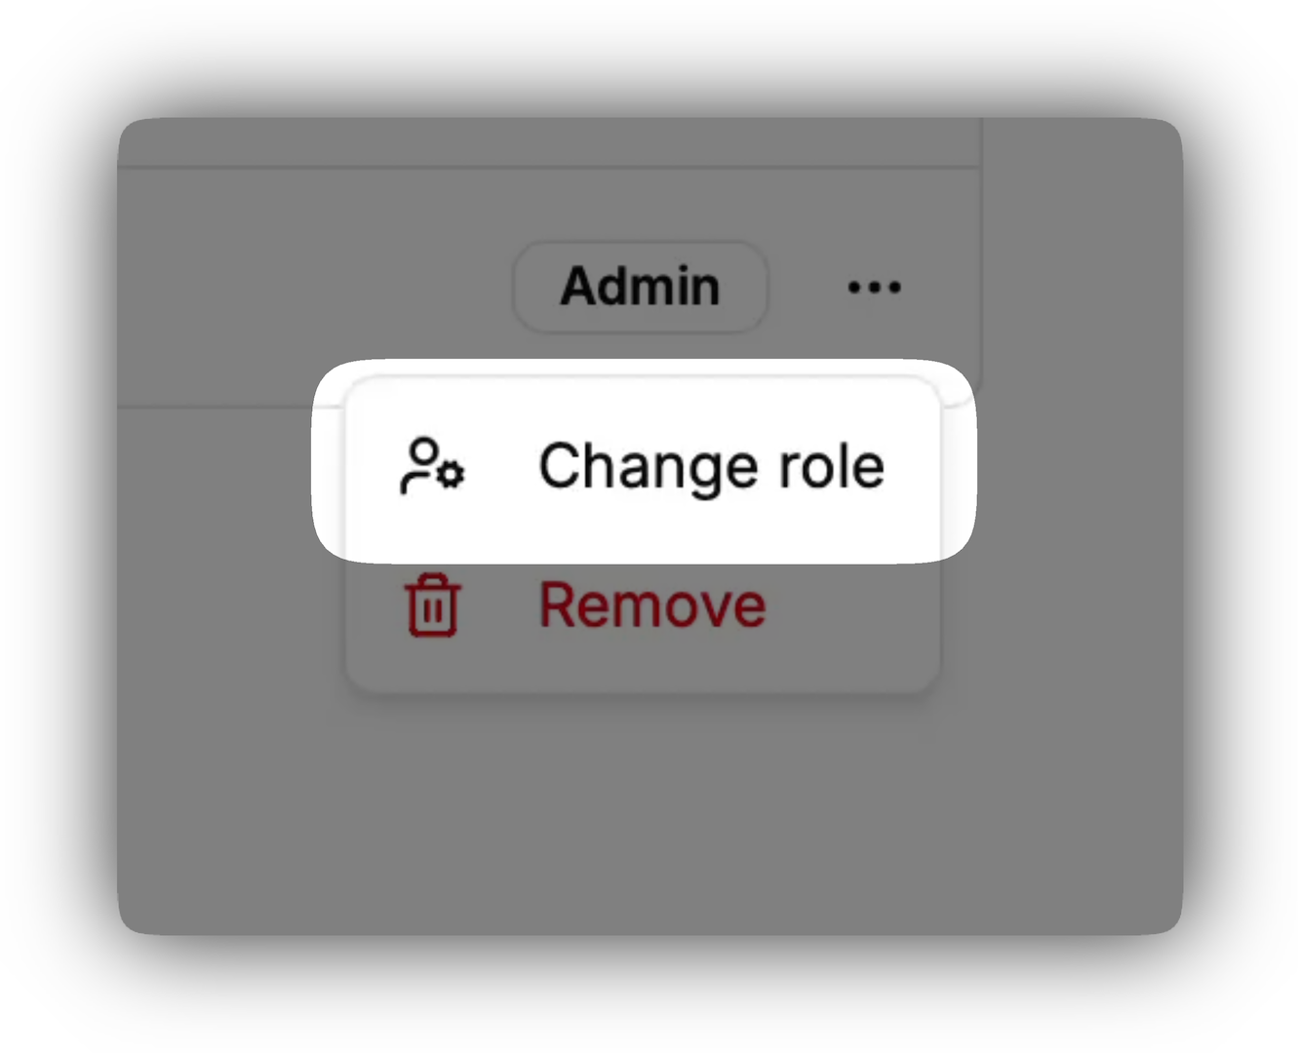Viewport: 1301px width, 1053px height.
Task: Click the Admin role badge
Action: (640, 287)
